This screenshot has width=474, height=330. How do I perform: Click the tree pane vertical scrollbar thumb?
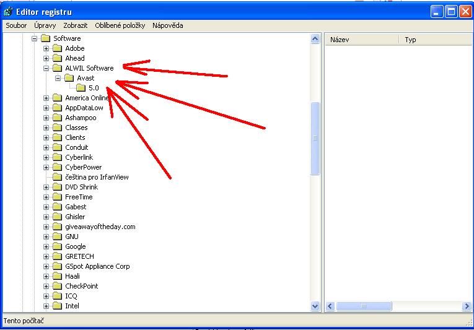[315, 138]
